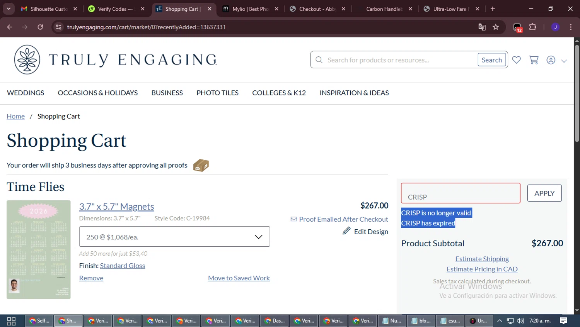Click the Standard Gloss finish link

click(123, 266)
